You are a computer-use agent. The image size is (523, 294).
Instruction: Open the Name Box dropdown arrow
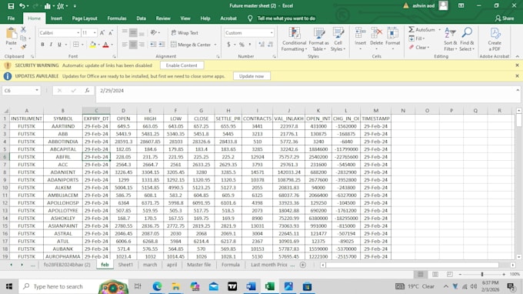pyautogui.click(x=37, y=91)
